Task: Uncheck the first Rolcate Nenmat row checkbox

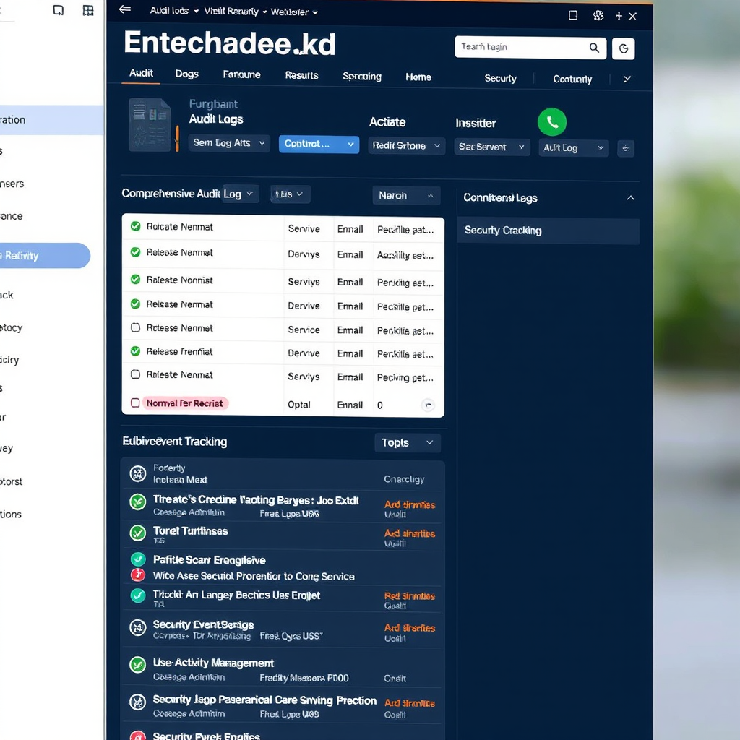Action: [x=135, y=227]
